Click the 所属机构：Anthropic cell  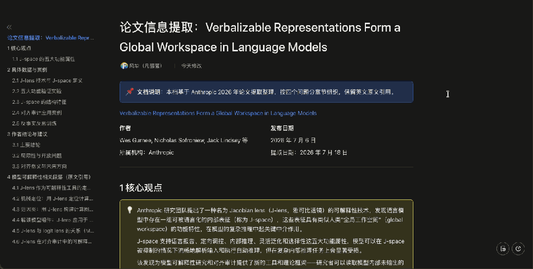[146, 153]
